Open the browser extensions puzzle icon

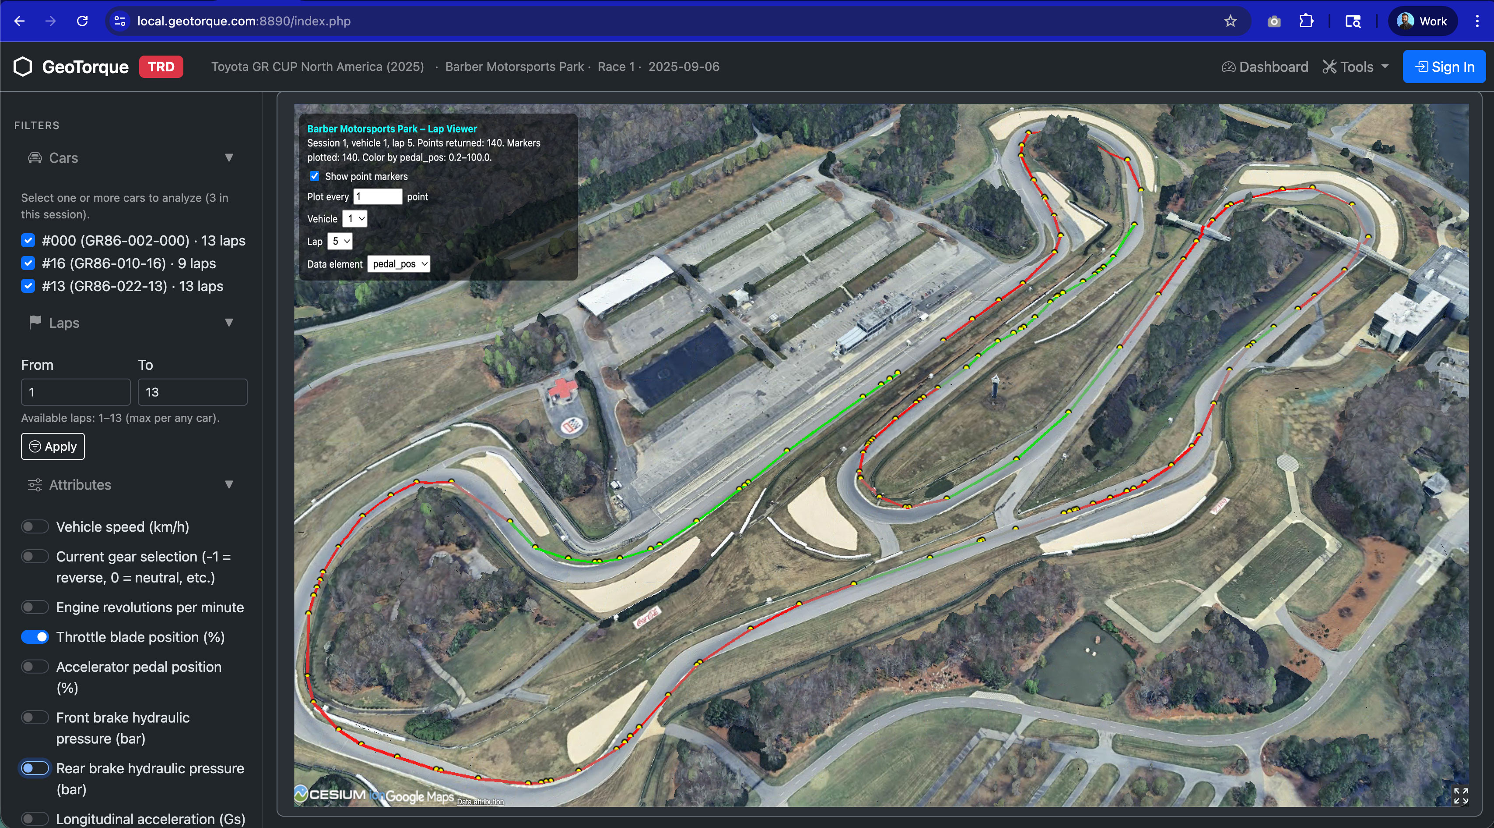click(x=1306, y=21)
